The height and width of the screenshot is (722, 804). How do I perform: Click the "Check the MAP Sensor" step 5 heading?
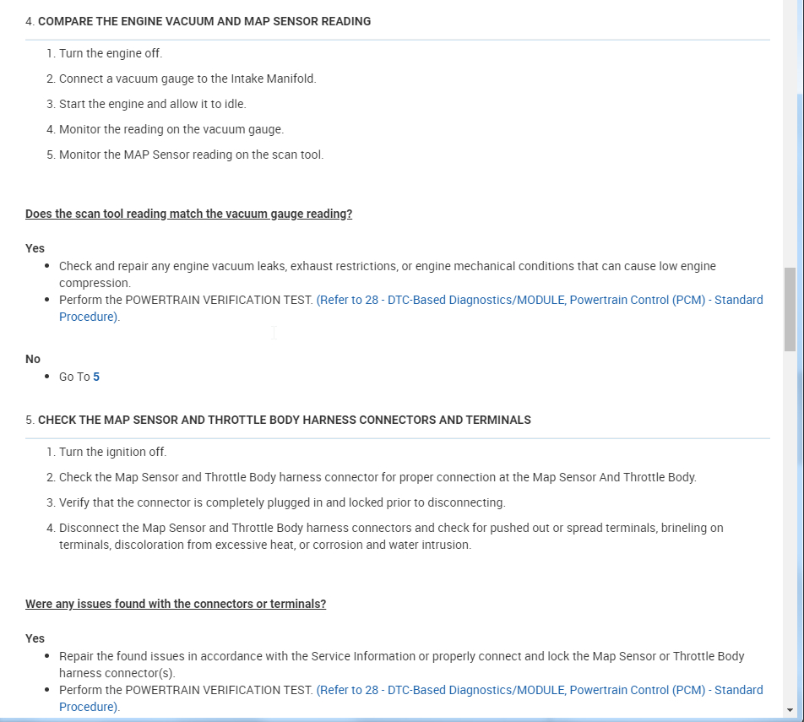284,420
